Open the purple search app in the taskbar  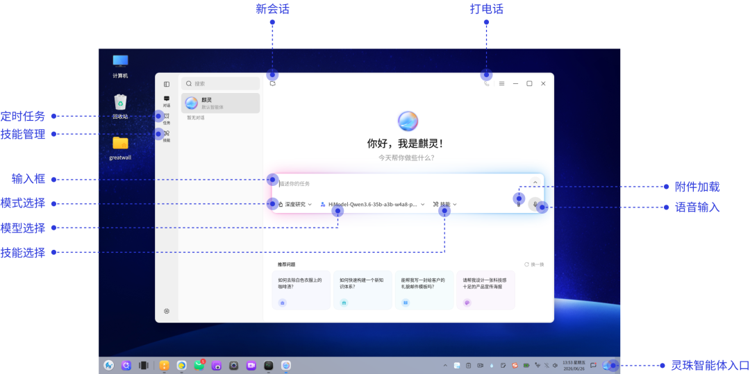(126, 366)
